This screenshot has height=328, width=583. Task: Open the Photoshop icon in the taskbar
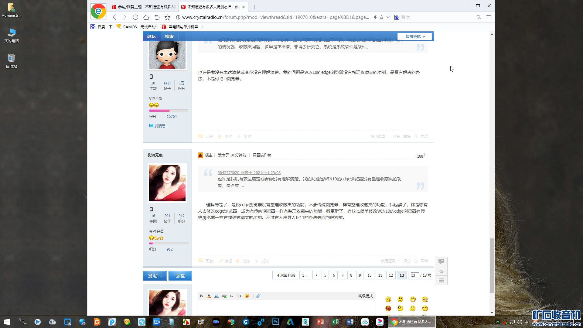[x=275, y=322]
